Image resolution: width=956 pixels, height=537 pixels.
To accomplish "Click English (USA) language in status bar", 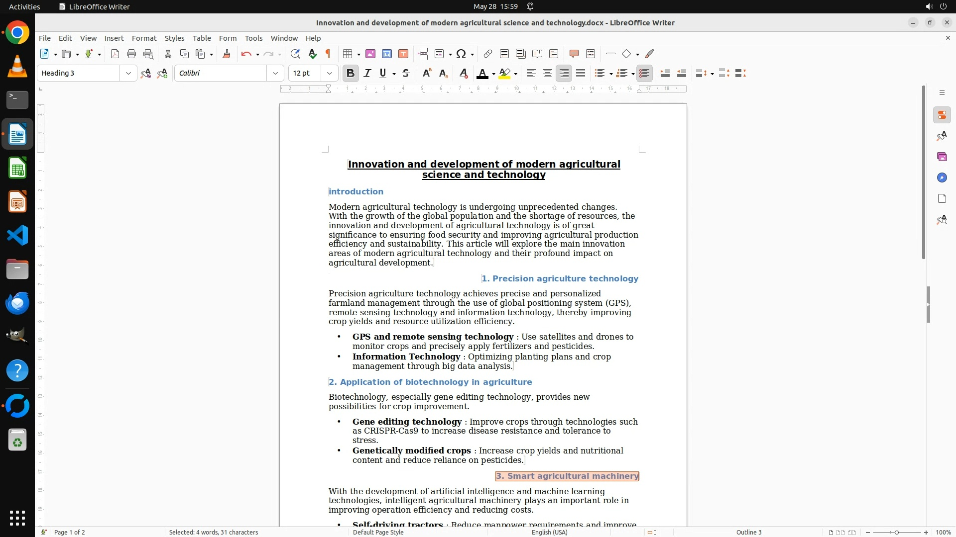I will tap(549, 532).
